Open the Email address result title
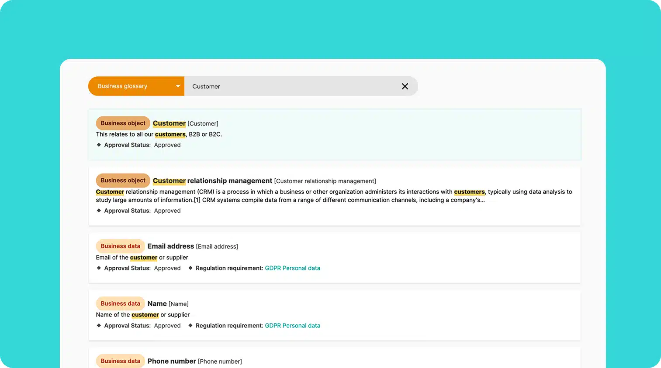This screenshot has height=368, width=661. pyautogui.click(x=171, y=246)
